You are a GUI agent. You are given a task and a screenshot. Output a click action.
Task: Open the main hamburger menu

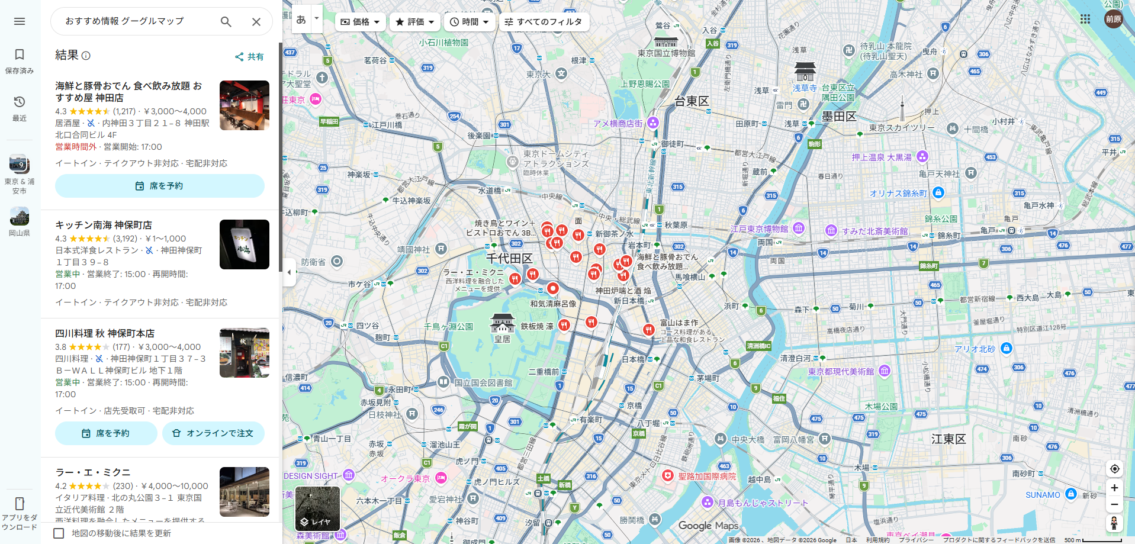coord(20,21)
